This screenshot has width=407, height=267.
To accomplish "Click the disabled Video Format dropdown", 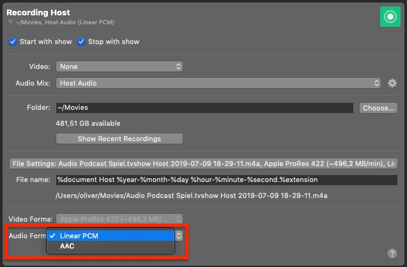I will [119, 219].
